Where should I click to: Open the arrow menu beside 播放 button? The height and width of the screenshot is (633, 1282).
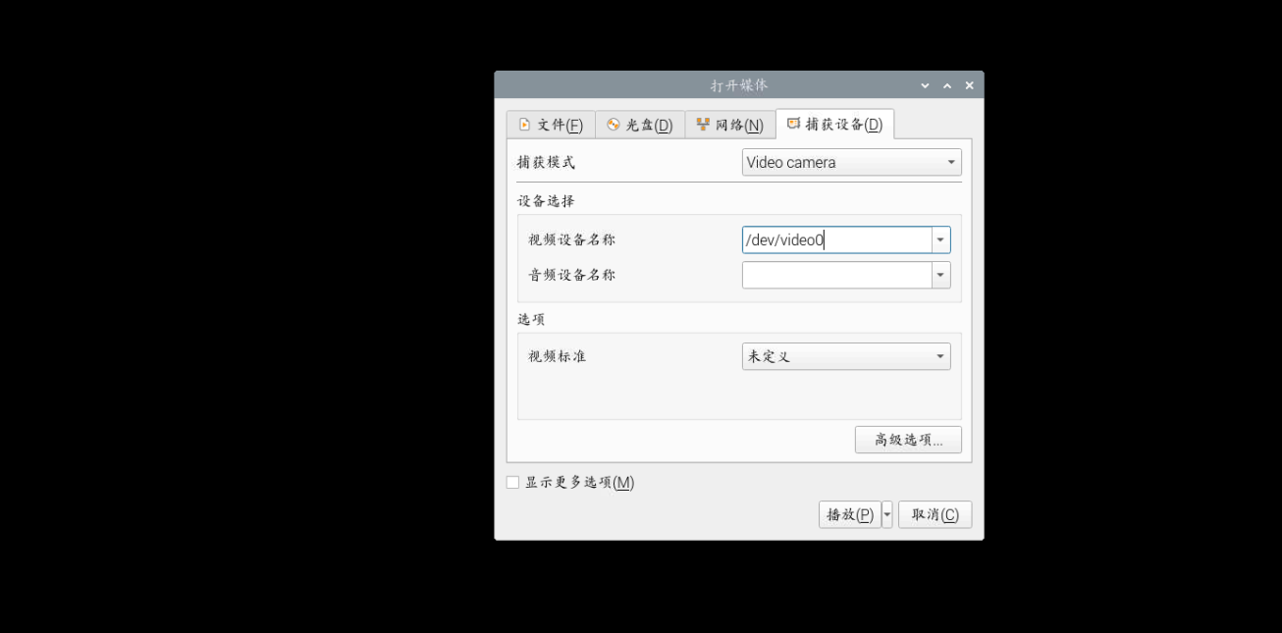(887, 514)
